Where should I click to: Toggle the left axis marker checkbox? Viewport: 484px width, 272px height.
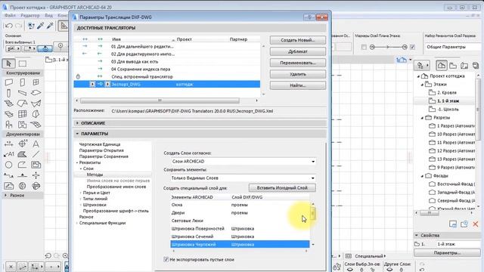tap(364, 47)
